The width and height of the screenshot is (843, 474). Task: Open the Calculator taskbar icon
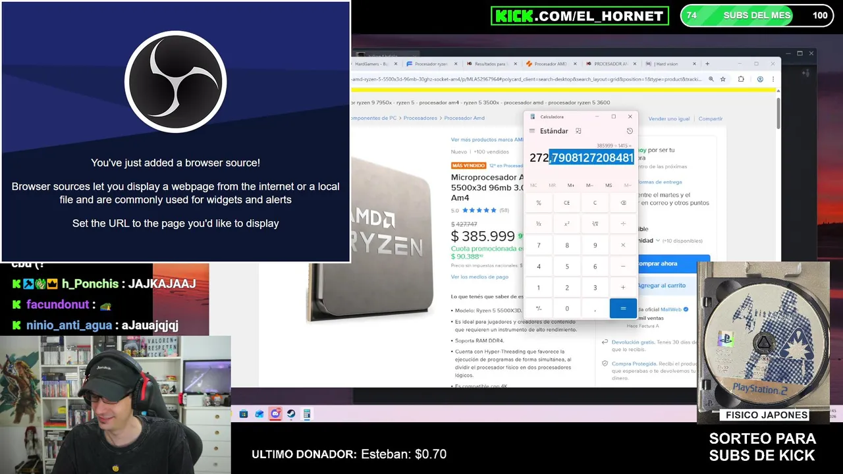307,414
